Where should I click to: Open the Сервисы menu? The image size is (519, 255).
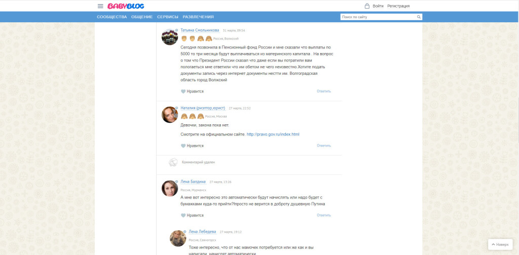pos(167,17)
